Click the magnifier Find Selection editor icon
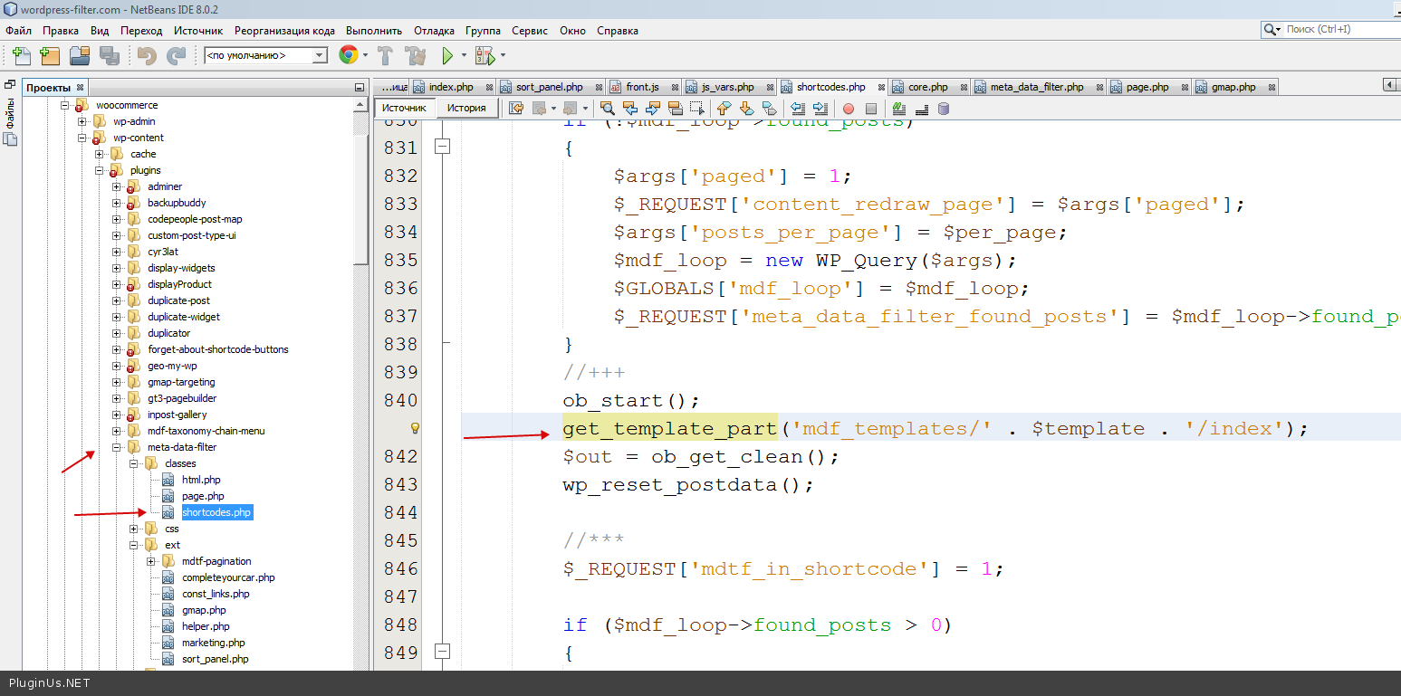1401x696 pixels. click(x=607, y=109)
